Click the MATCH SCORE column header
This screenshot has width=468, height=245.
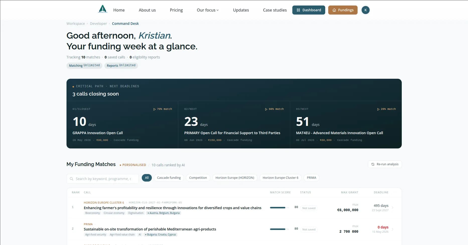(x=280, y=192)
